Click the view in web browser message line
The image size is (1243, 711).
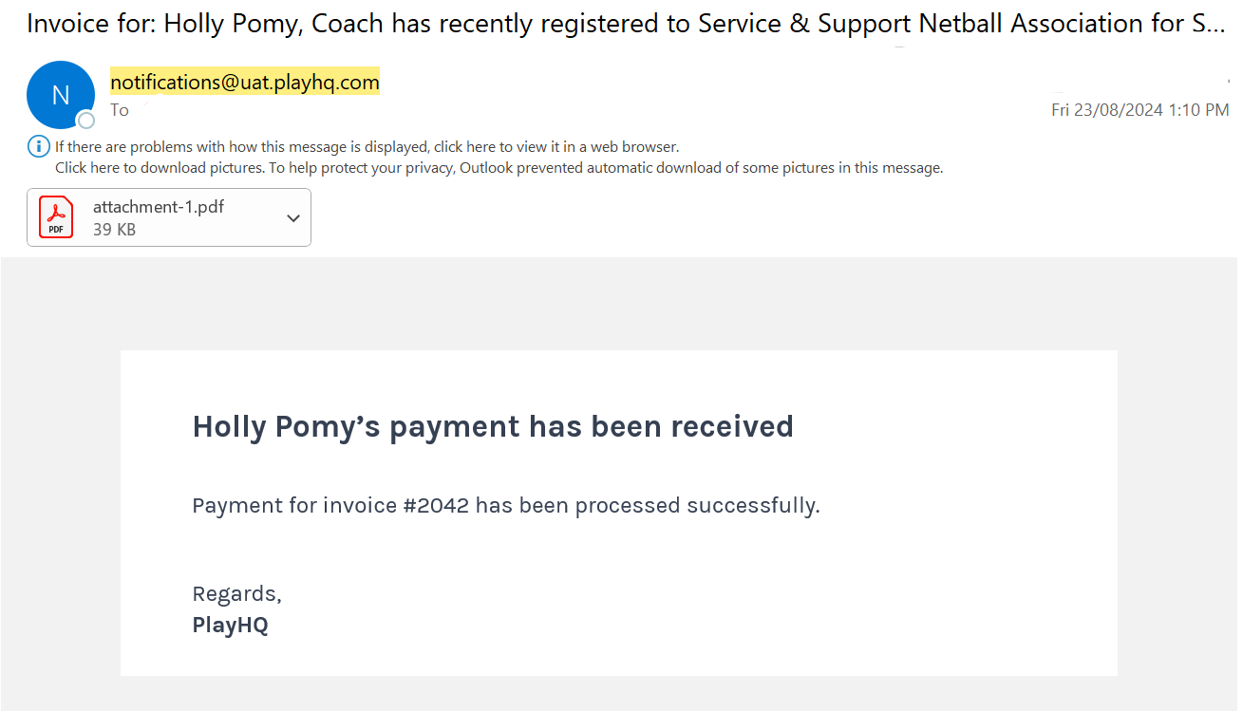[367, 147]
